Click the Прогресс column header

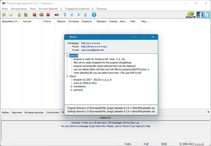pyautogui.click(x=102, y=21)
